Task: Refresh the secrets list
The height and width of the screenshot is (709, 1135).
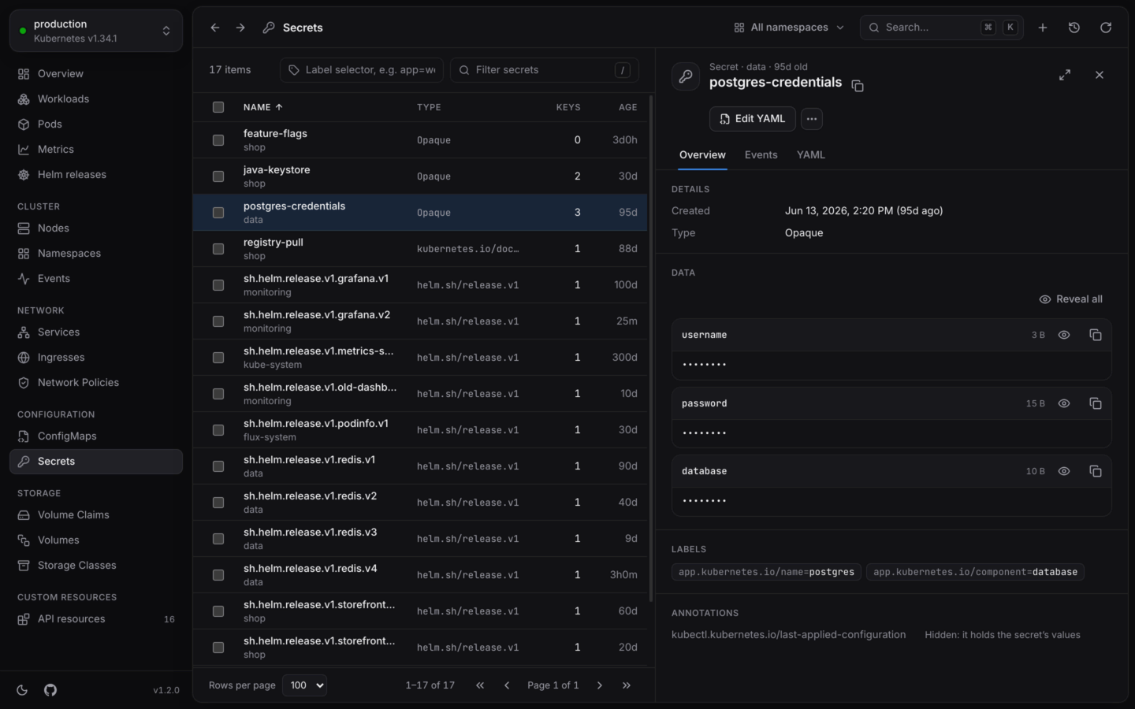Action: click(1106, 28)
